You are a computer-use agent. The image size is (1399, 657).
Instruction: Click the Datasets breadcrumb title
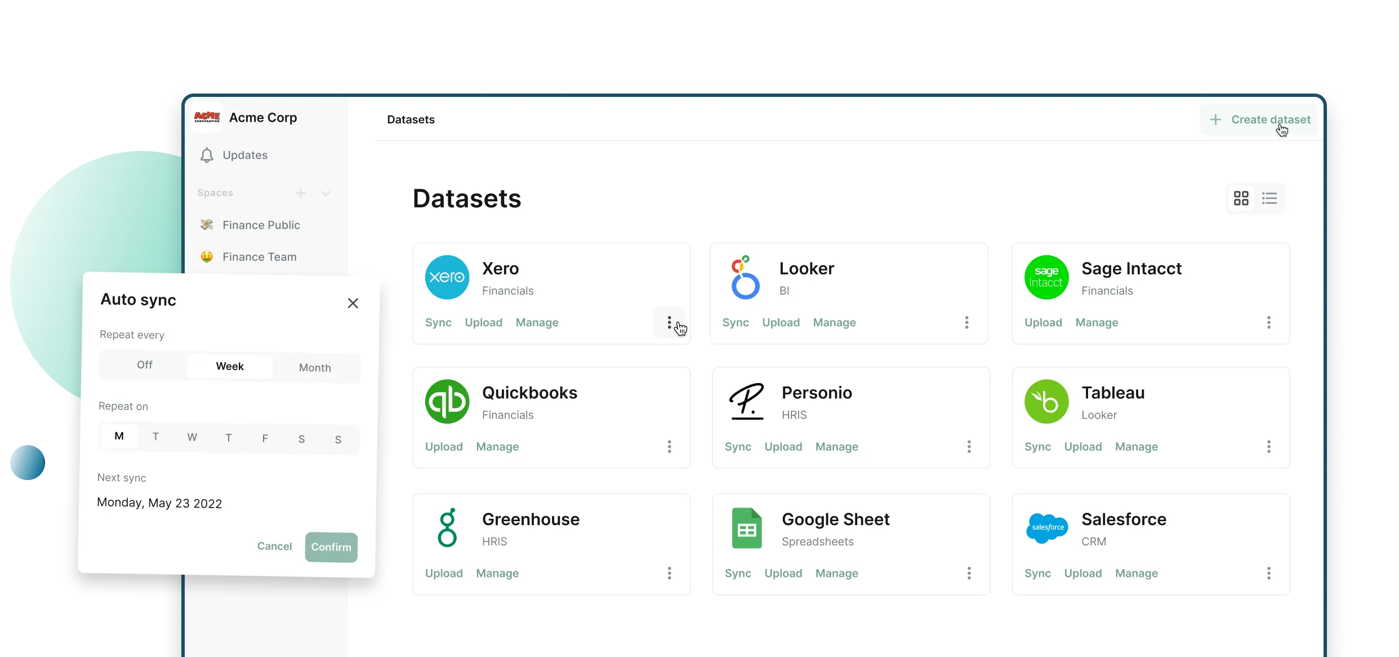coord(411,119)
